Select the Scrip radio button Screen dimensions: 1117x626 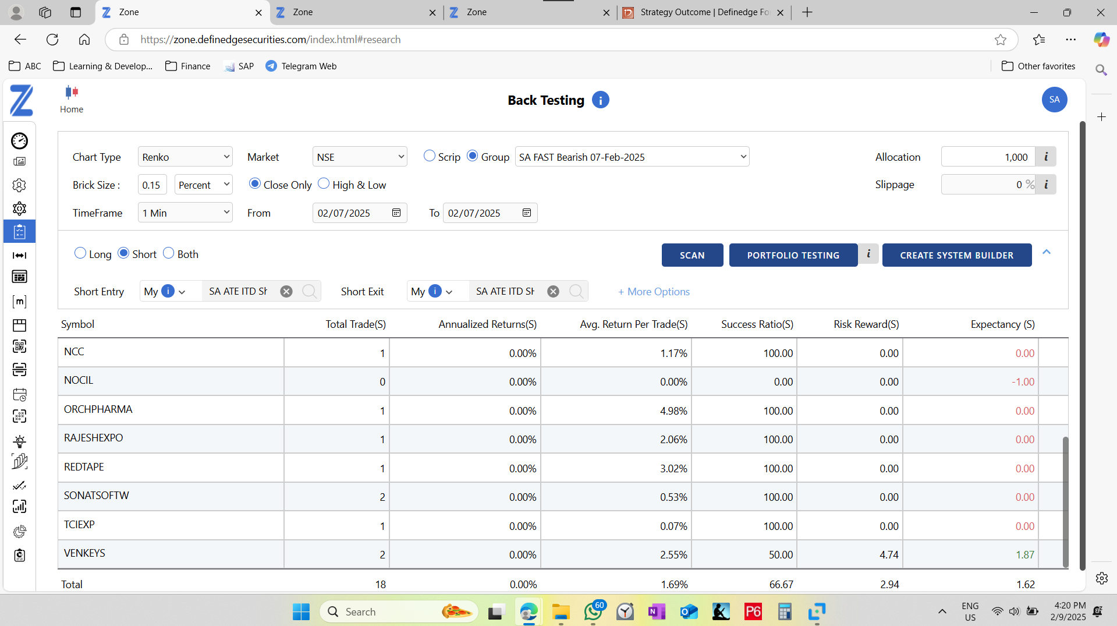430,156
